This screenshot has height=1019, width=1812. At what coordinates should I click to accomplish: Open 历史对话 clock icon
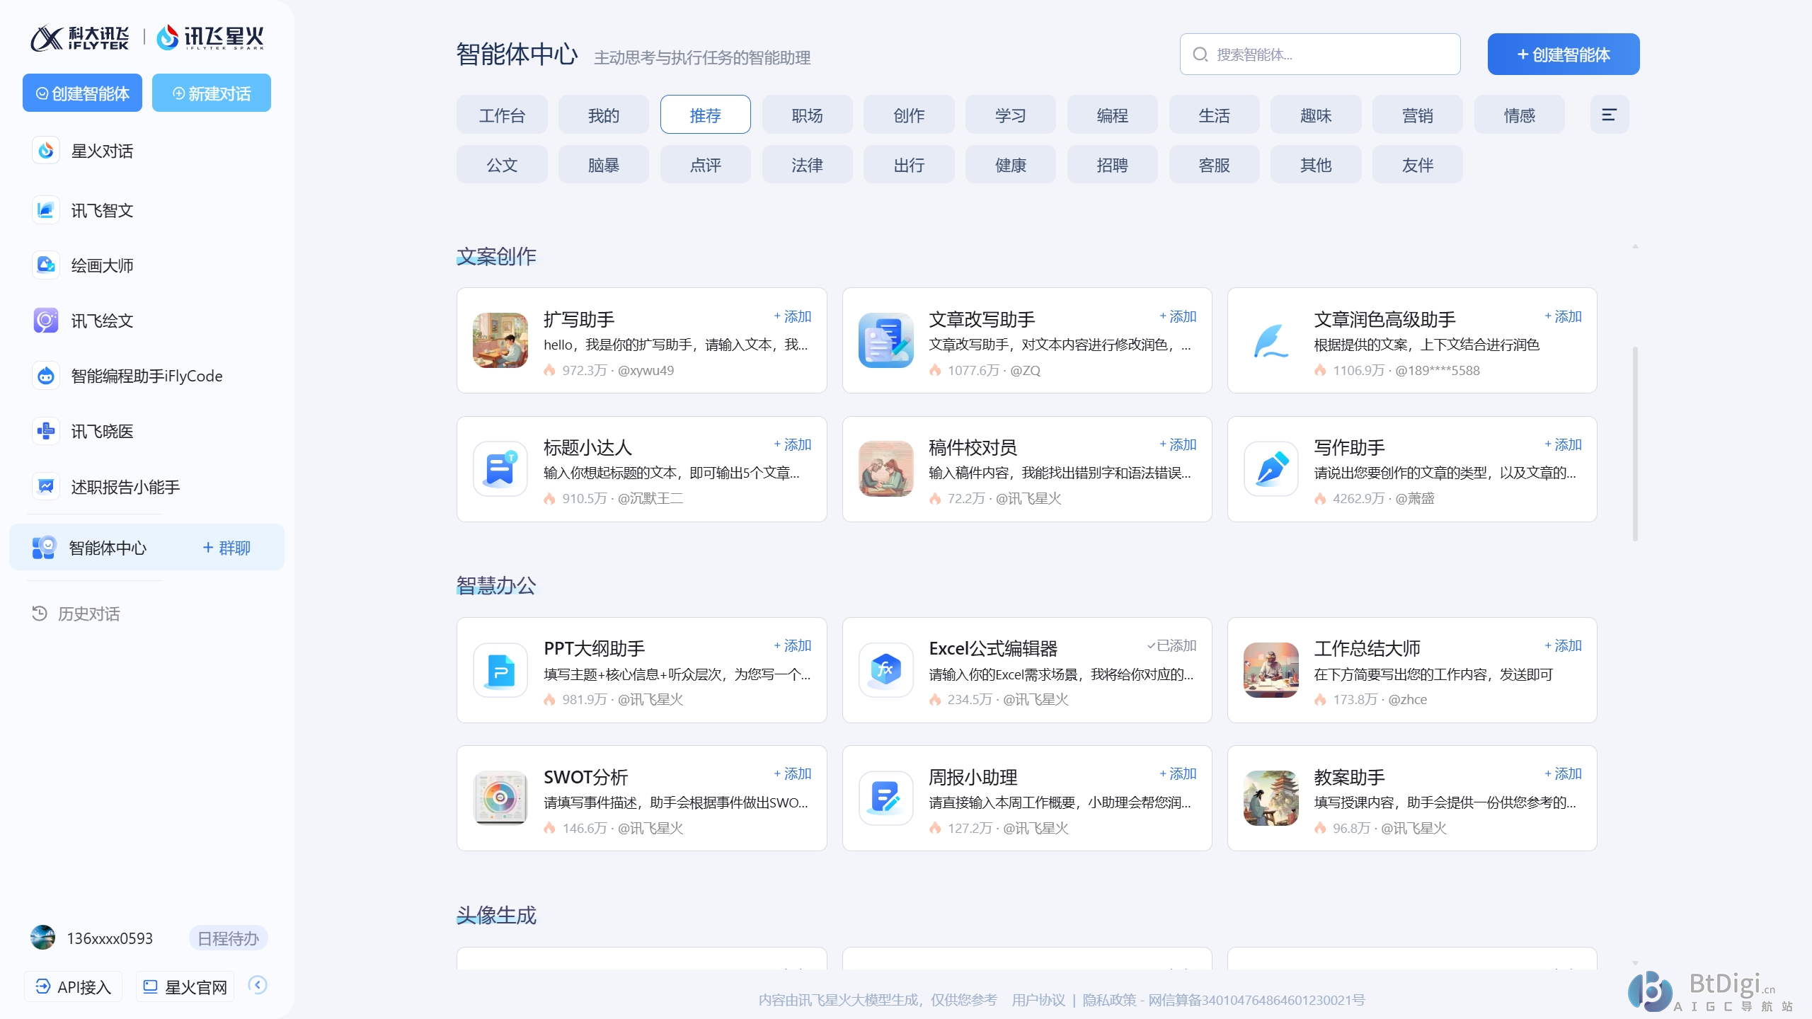[40, 614]
